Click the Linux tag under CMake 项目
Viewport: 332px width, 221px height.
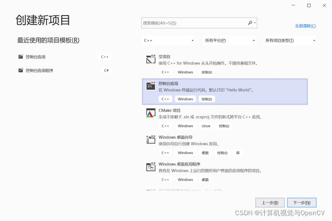[206, 126]
